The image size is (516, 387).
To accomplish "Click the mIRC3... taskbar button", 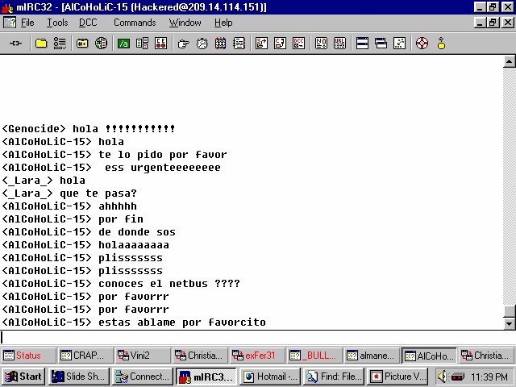I will click(206, 377).
